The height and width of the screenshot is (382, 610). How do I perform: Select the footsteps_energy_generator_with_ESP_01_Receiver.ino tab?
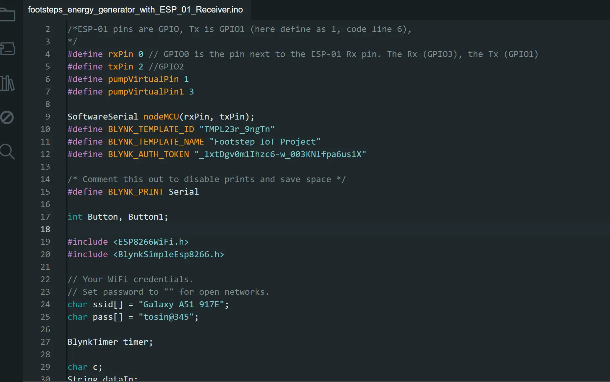[135, 10]
